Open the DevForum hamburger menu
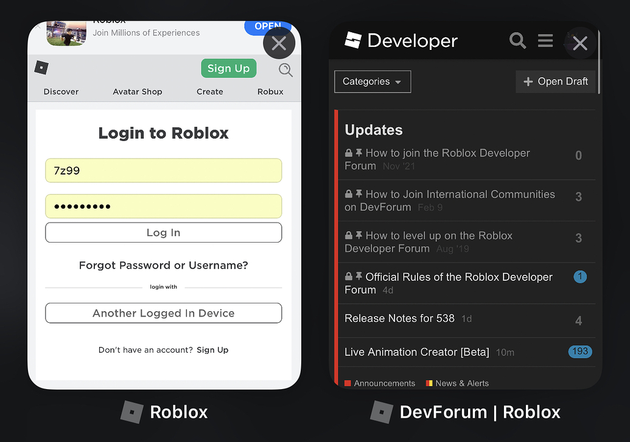The image size is (630, 442). click(545, 41)
